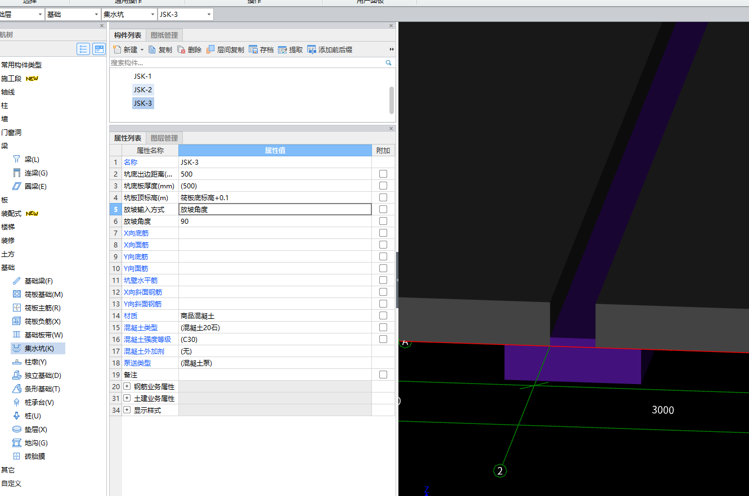
Task: Click the component list vertical scrollbar
Action: (392, 100)
